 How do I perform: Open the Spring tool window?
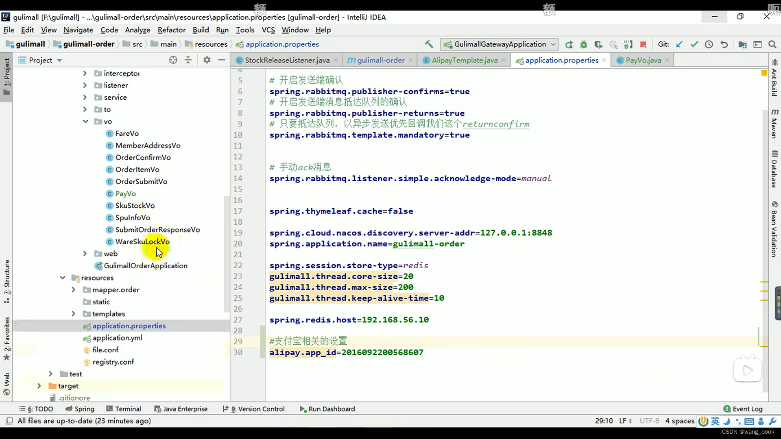click(80, 409)
